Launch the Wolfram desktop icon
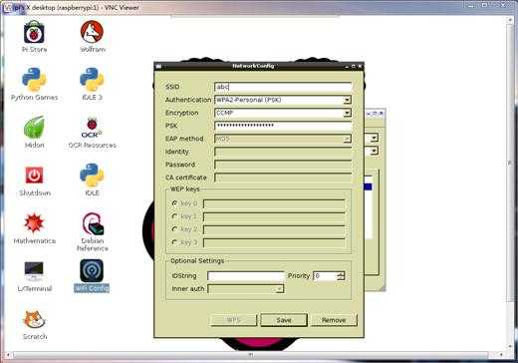This screenshot has height=363, width=518. tap(93, 36)
